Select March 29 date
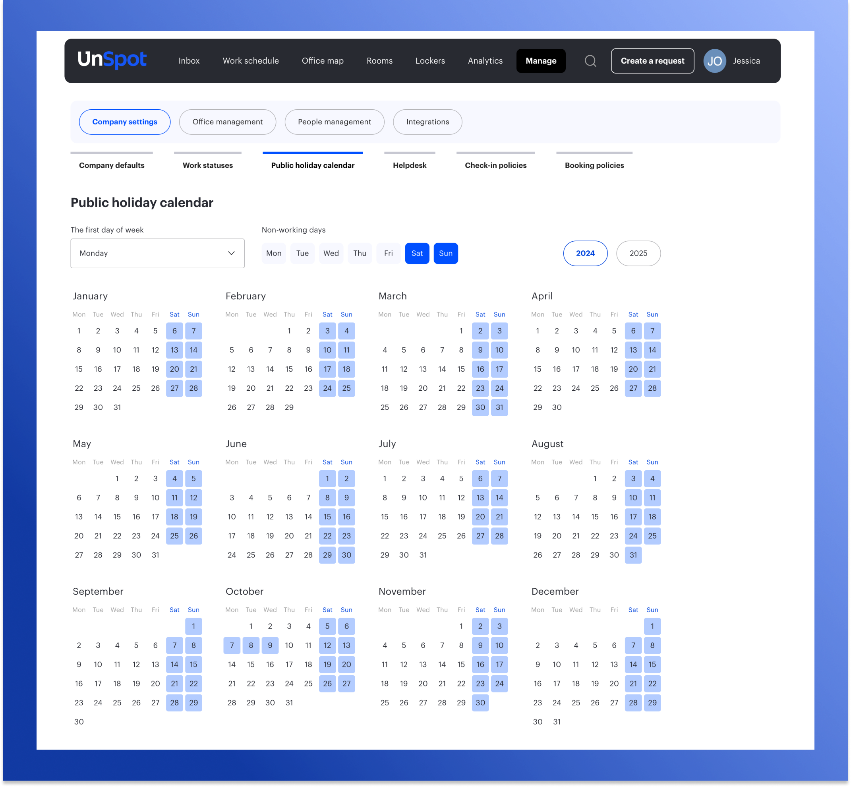The image size is (851, 787). (x=461, y=407)
